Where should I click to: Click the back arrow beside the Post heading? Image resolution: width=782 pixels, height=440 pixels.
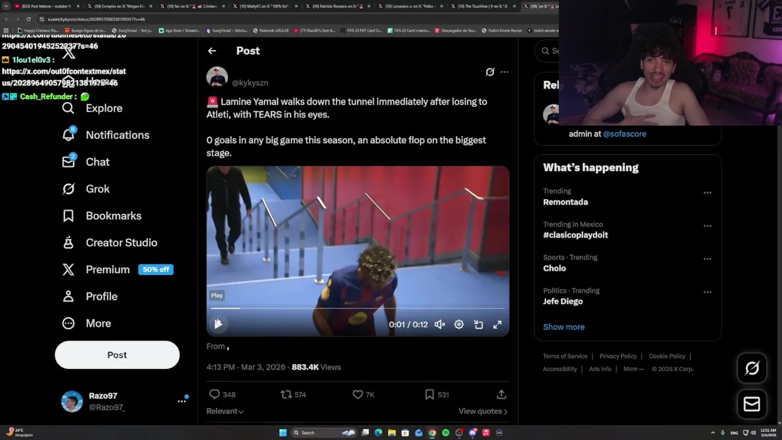click(x=212, y=51)
